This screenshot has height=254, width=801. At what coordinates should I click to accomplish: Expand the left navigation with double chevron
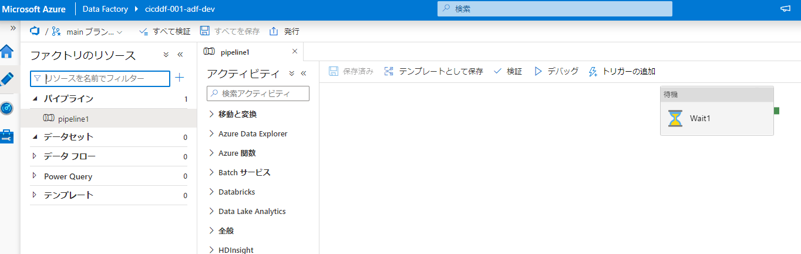[x=13, y=28]
